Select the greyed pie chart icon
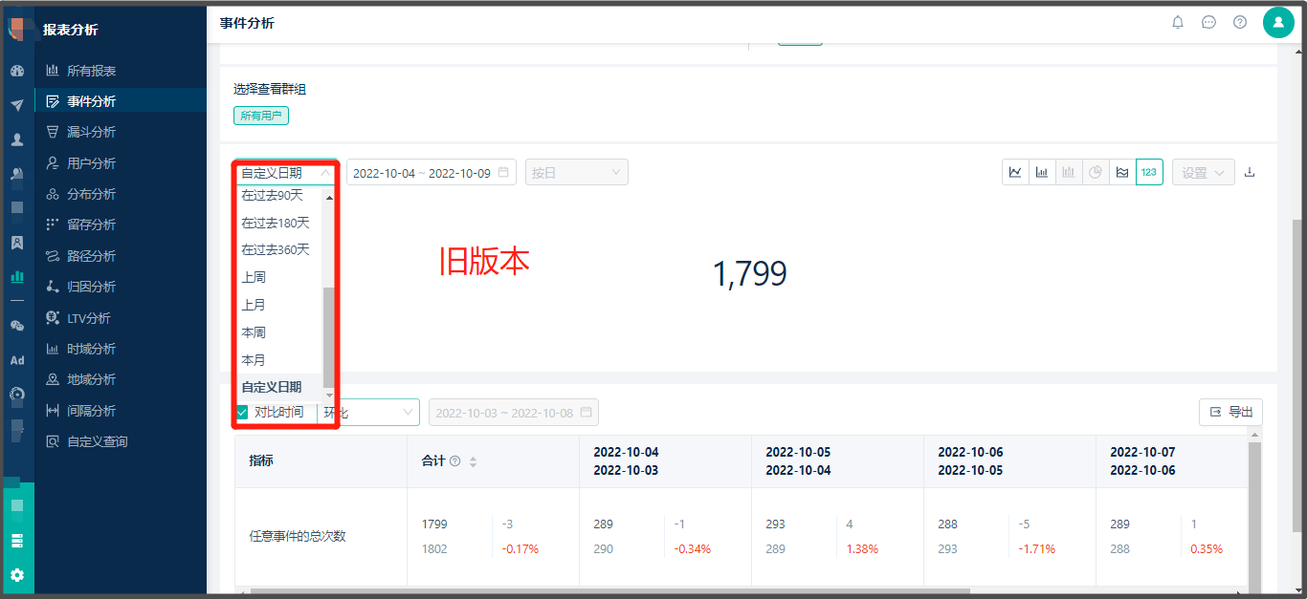 click(x=1096, y=172)
